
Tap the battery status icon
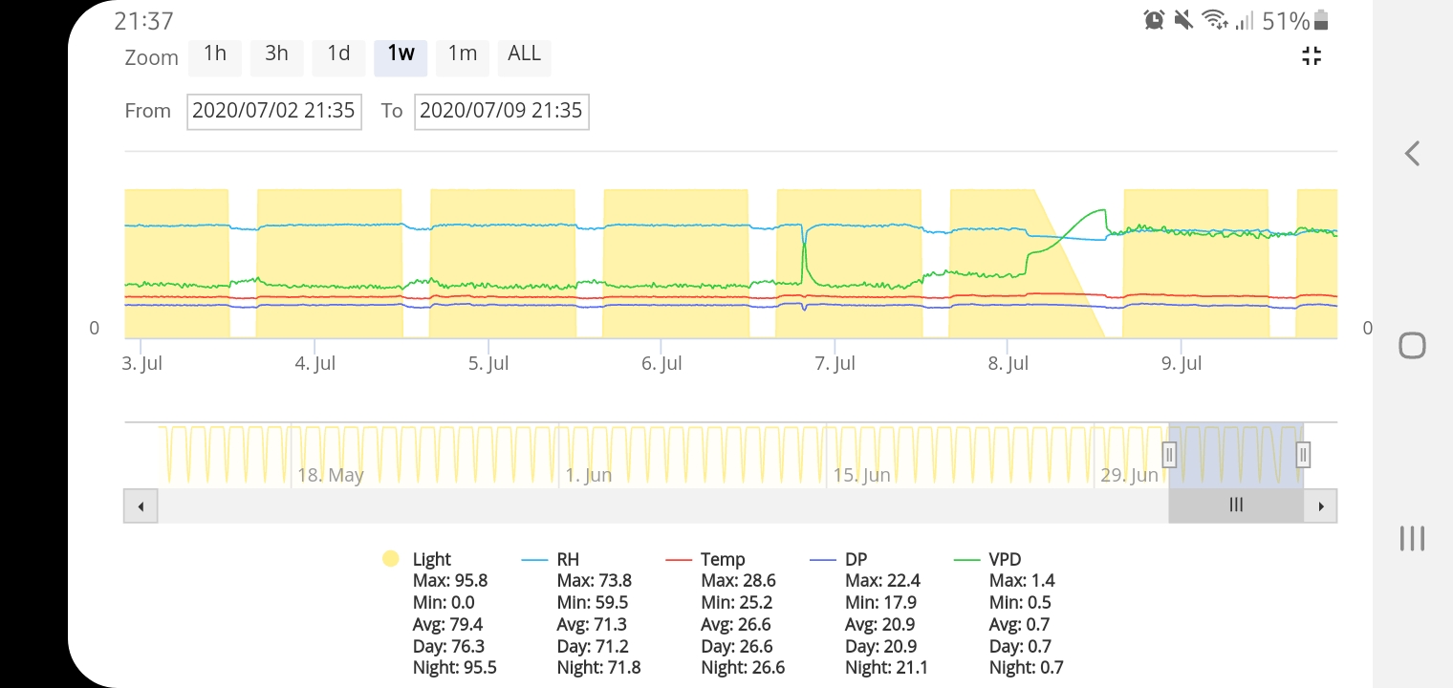[1321, 20]
